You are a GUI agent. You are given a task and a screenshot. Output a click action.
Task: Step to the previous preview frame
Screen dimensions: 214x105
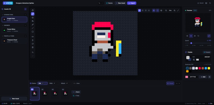[x=187, y=36]
